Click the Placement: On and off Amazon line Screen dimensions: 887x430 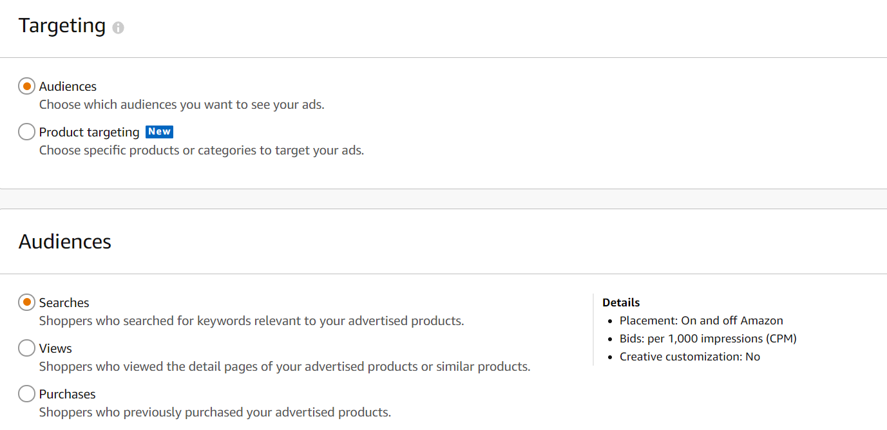click(x=701, y=321)
